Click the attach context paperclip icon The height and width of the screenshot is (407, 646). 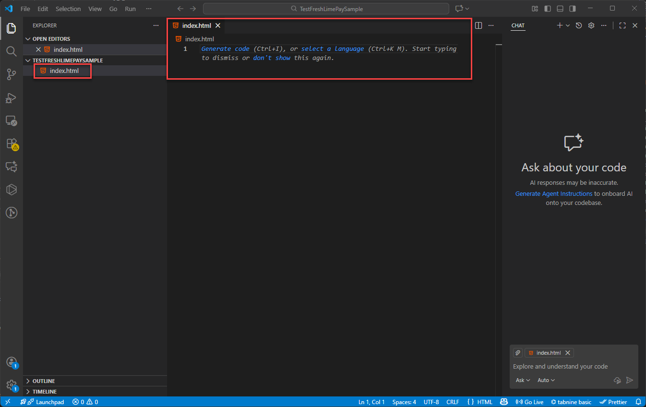(518, 353)
